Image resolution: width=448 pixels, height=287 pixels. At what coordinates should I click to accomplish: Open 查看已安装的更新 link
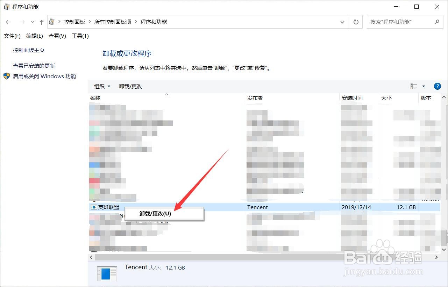(34, 66)
